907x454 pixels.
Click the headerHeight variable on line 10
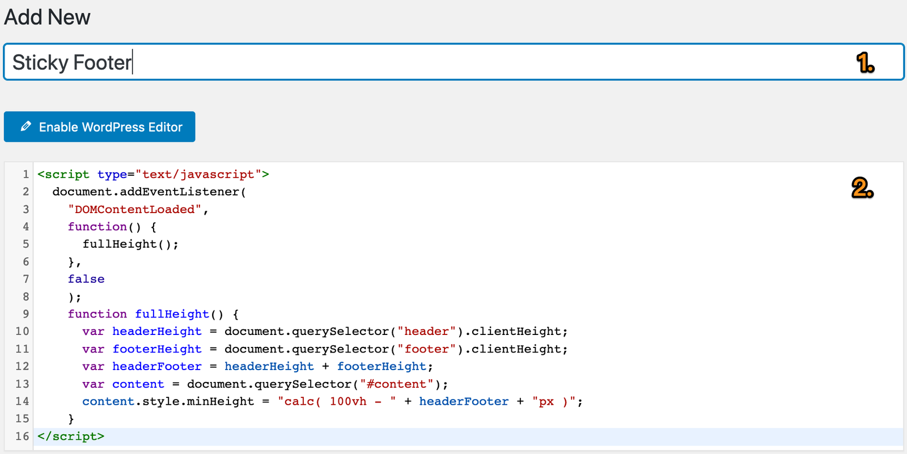[157, 332]
